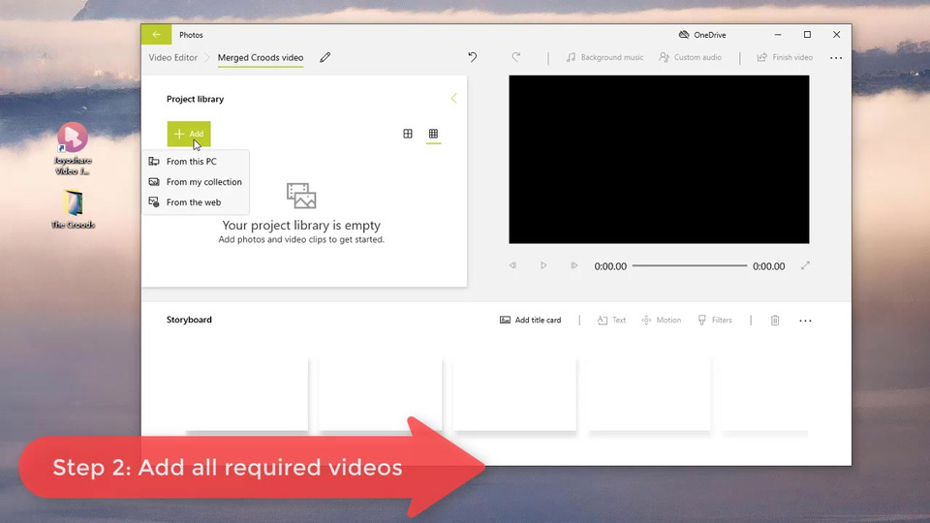This screenshot has height=523, width=930.
Task: Click the total duration 0:00.00 right of seek bar
Action: click(x=768, y=266)
